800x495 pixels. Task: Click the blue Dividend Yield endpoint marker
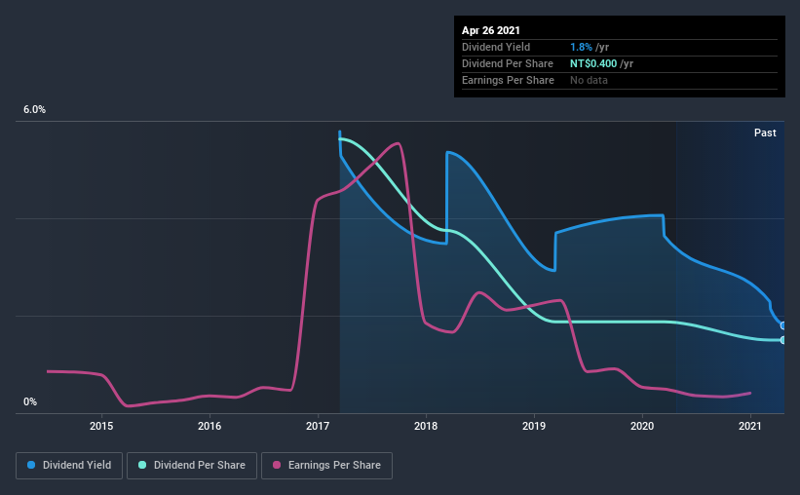point(783,325)
